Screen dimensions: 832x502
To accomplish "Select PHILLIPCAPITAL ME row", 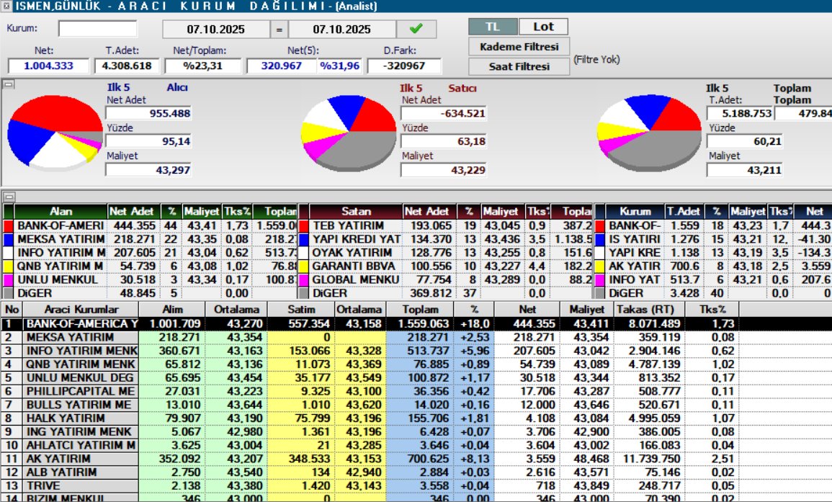I will (x=416, y=391).
